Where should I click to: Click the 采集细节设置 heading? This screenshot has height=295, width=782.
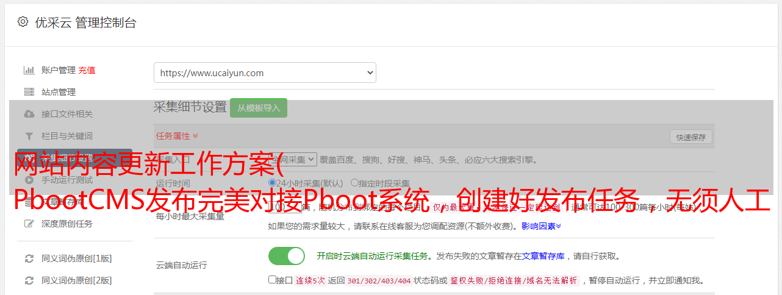190,107
